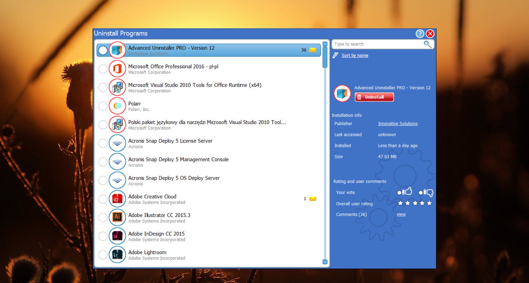
Task: Click the sort order icon beside Sort by name
Action: coord(335,55)
